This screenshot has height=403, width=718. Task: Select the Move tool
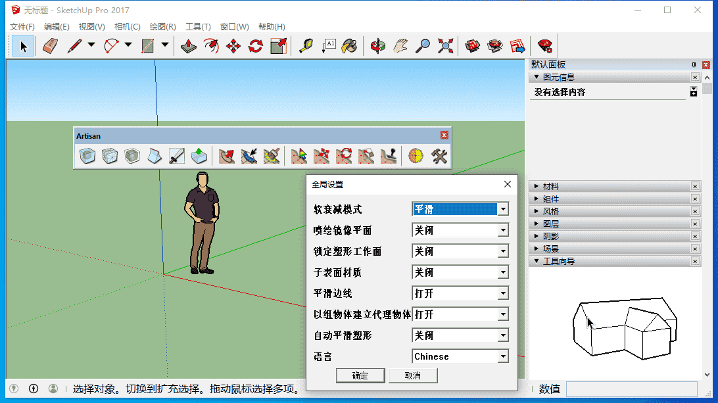click(233, 46)
